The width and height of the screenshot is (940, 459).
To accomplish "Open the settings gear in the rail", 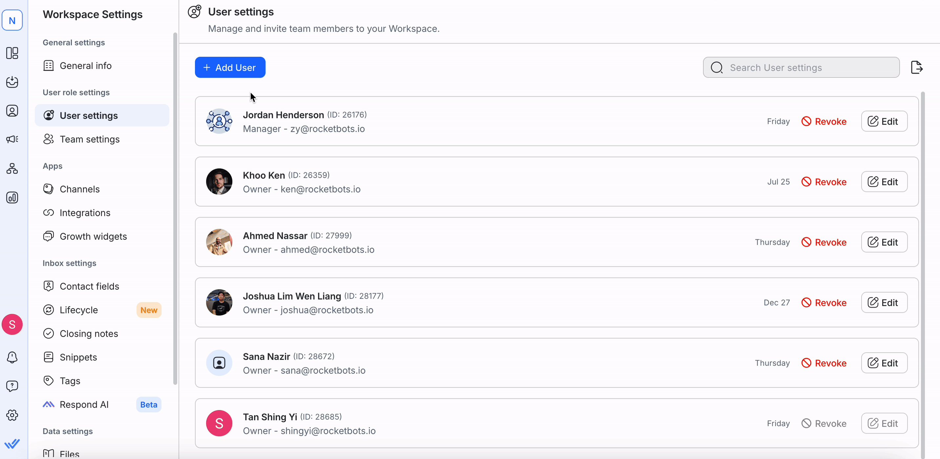I will click(x=12, y=415).
